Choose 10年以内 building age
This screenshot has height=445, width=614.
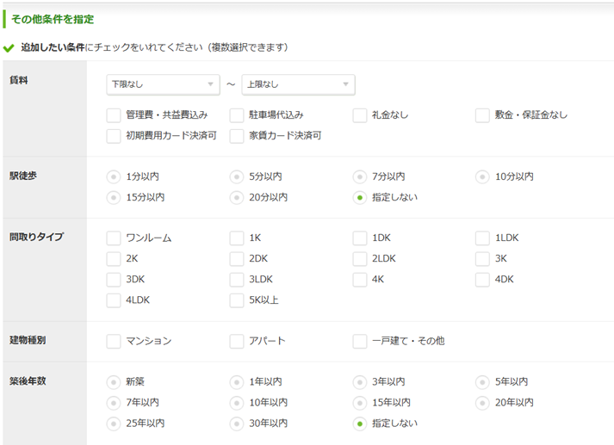236,402
